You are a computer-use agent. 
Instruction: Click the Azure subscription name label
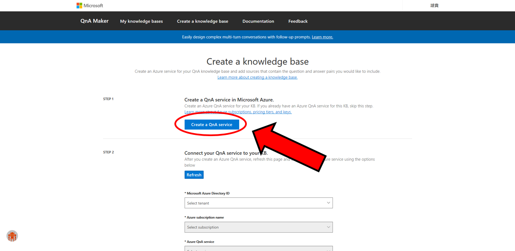pos(204,217)
